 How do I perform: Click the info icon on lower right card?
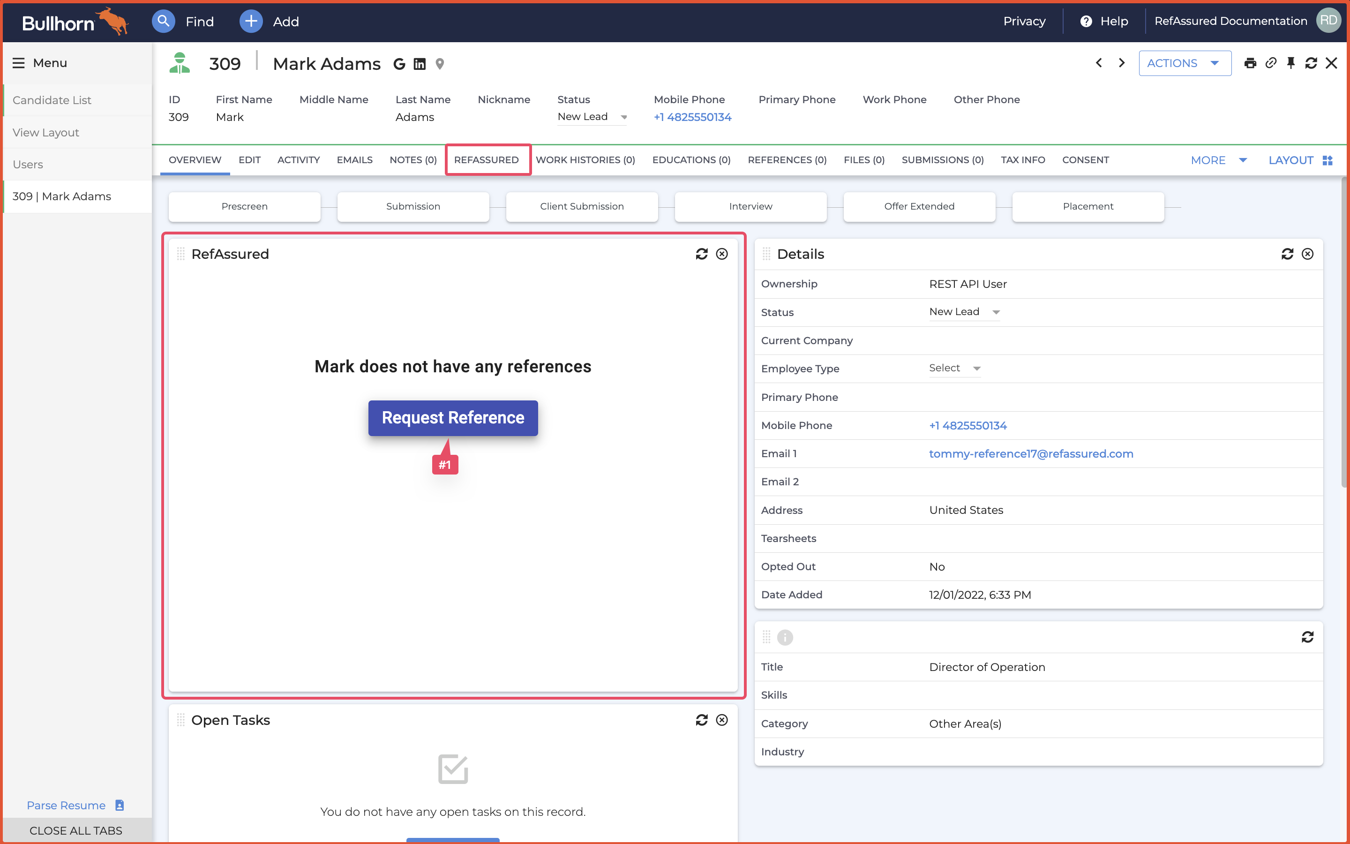(785, 637)
